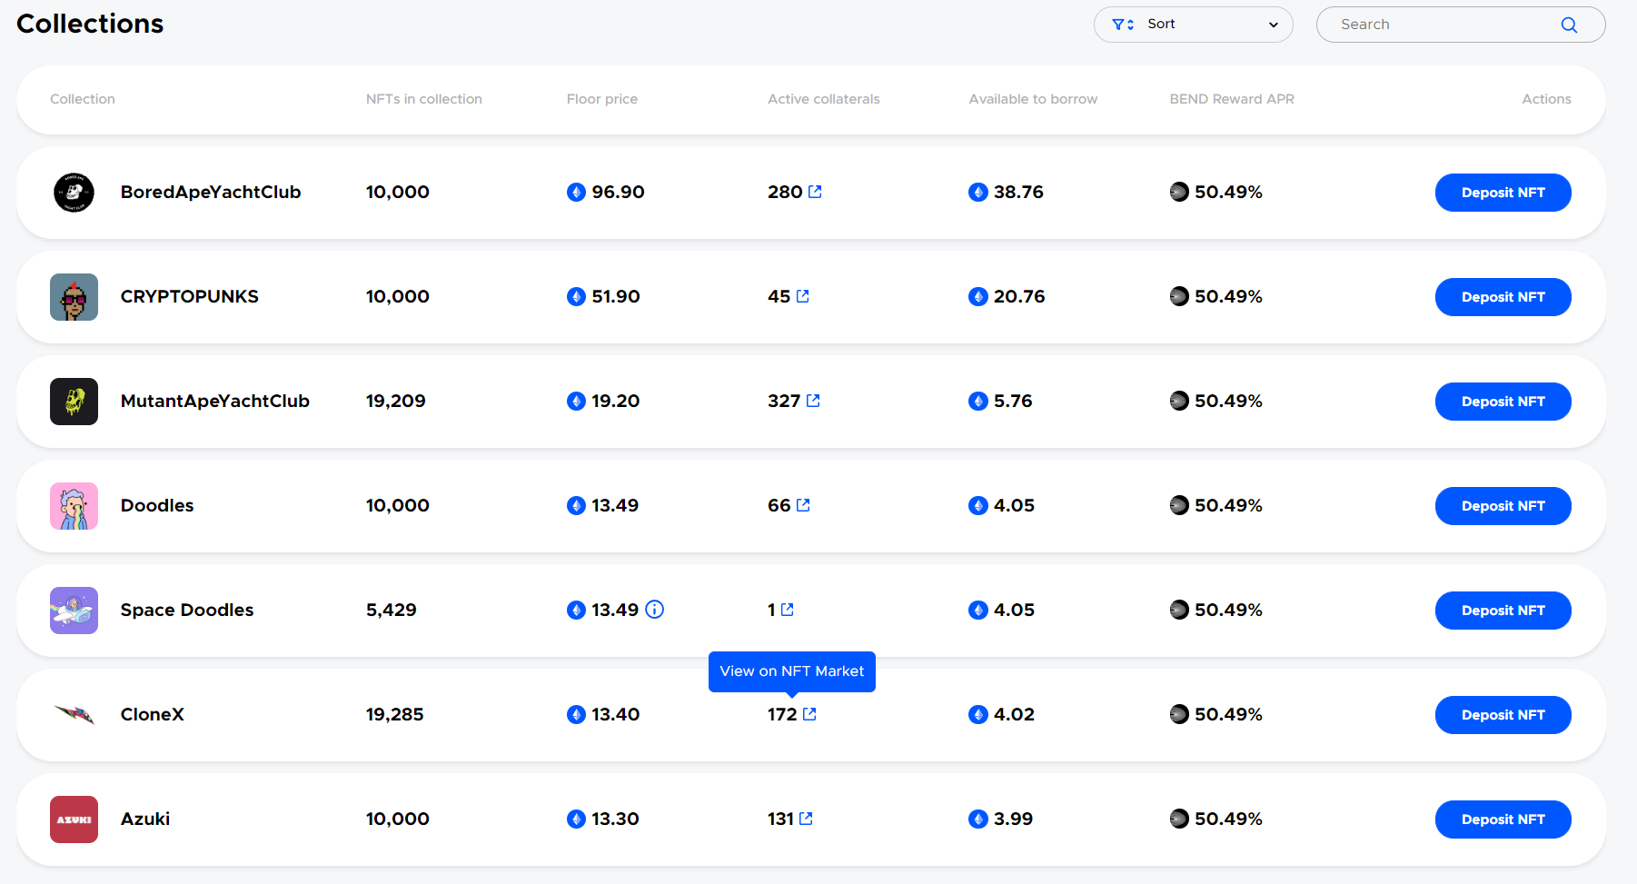This screenshot has width=1637, height=884.
Task: Deposit NFT for Space Doodles
Action: (1503, 611)
